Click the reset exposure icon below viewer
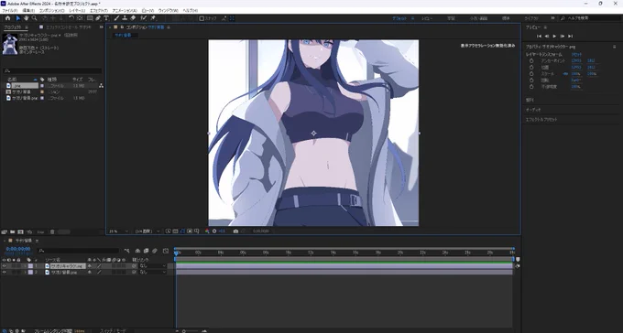This screenshot has width=623, height=333. (x=214, y=231)
